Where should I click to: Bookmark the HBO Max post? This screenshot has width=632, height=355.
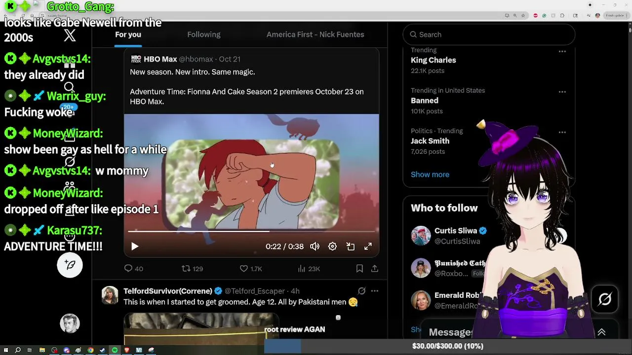359,268
